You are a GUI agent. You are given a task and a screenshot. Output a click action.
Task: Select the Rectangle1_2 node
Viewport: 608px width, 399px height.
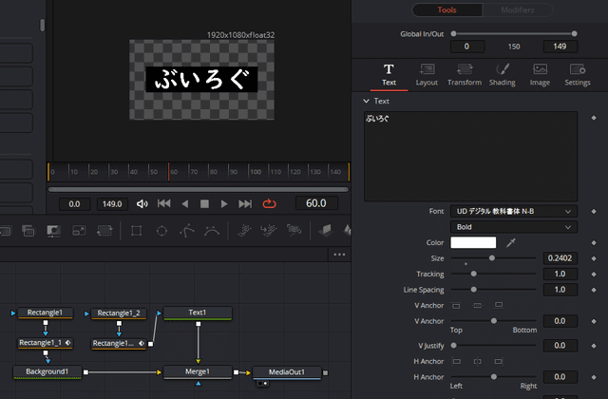pyautogui.click(x=119, y=313)
